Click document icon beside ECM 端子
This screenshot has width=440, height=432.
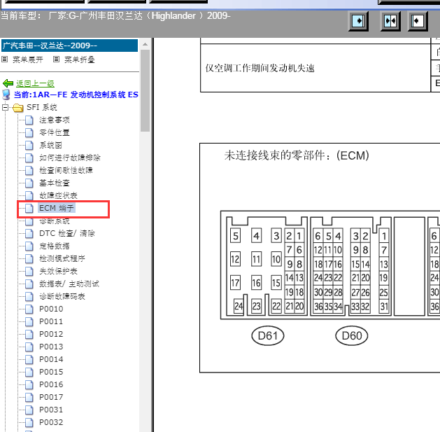pos(29,208)
